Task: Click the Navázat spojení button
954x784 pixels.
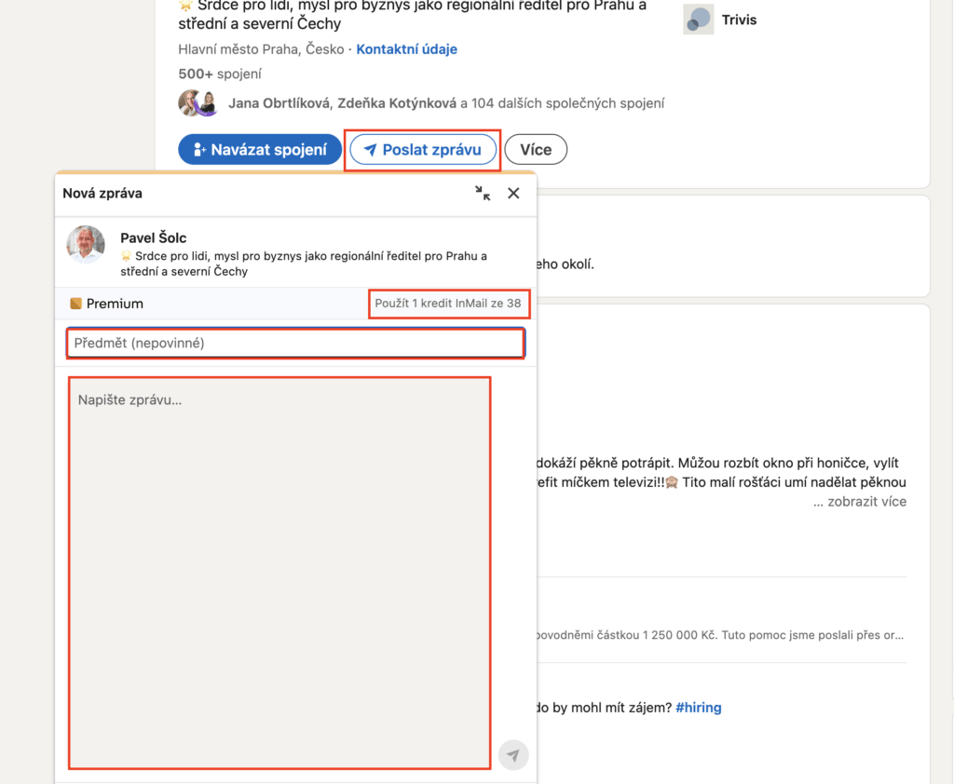Action: 260,150
